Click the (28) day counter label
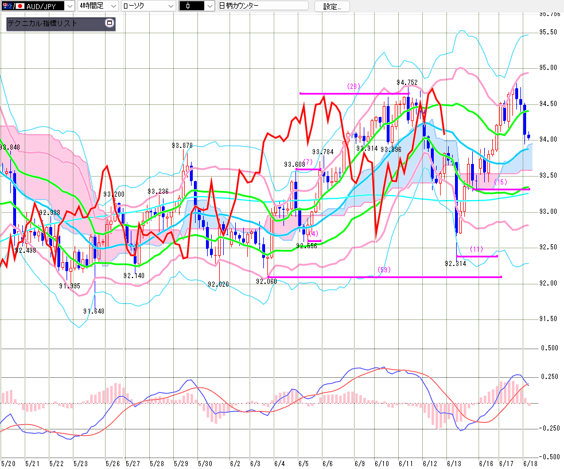This screenshot has height=469, width=564. [353, 87]
